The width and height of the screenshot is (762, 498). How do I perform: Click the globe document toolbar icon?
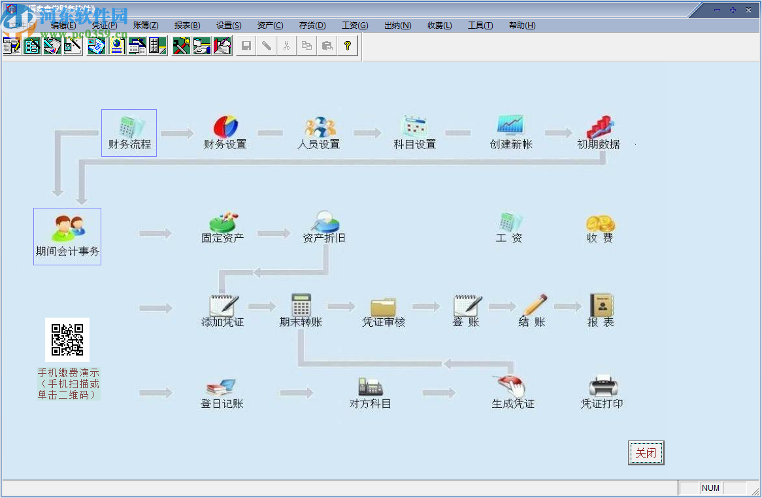click(116, 46)
